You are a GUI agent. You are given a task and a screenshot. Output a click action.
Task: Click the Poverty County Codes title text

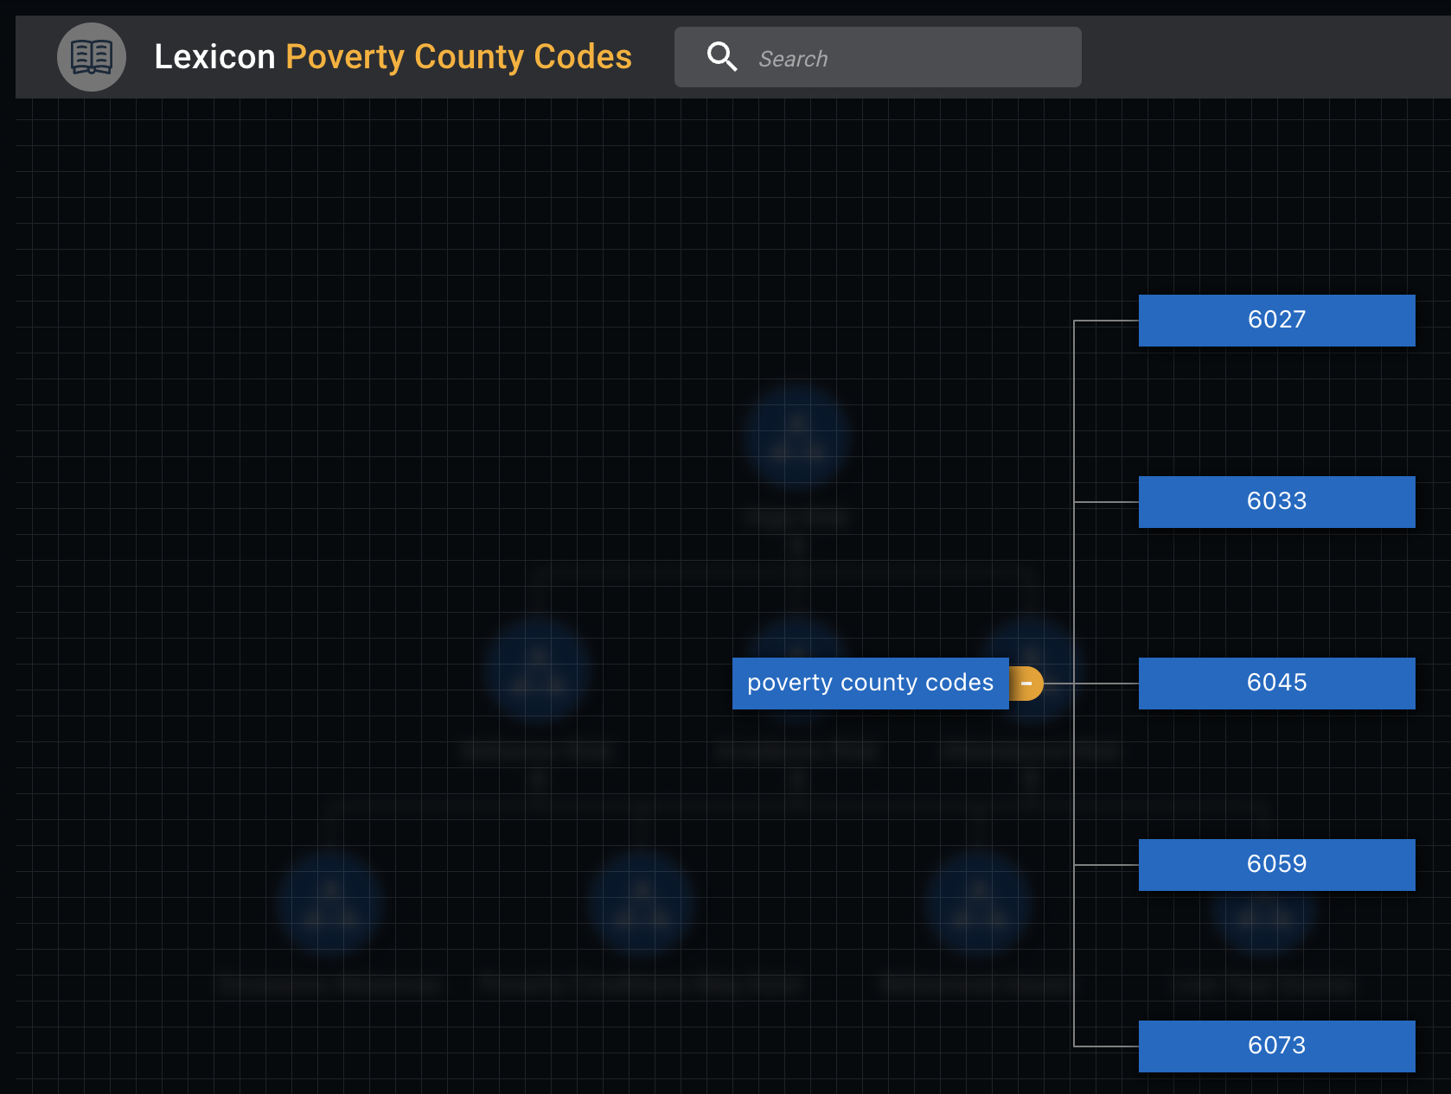point(458,56)
